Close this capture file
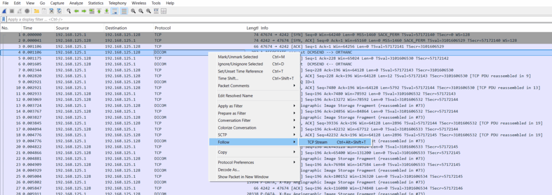The width and height of the screenshot is (552, 195). 51,11
